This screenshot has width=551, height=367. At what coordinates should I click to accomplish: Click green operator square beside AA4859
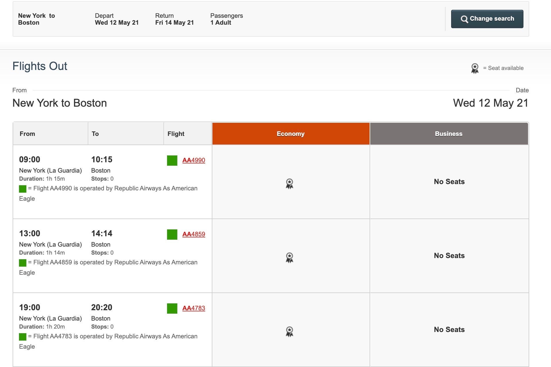click(x=172, y=235)
